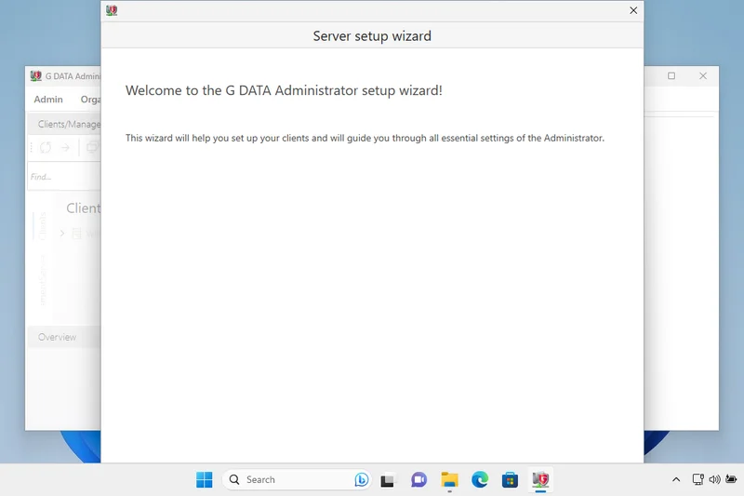The width and height of the screenshot is (744, 496).
Task: Click the taskbar Search box
Action: pyautogui.click(x=298, y=480)
